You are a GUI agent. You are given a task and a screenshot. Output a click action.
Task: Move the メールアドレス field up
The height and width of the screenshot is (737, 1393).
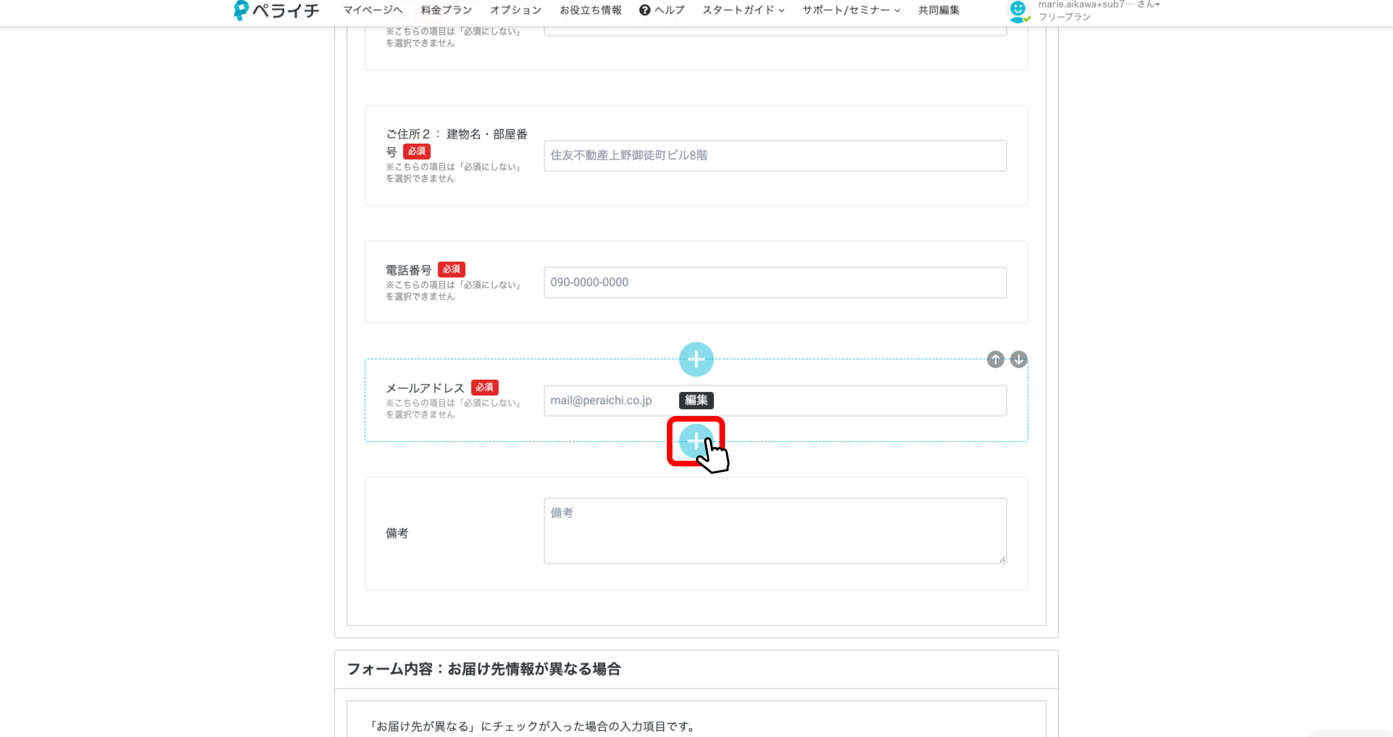click(x=995, y=359)
